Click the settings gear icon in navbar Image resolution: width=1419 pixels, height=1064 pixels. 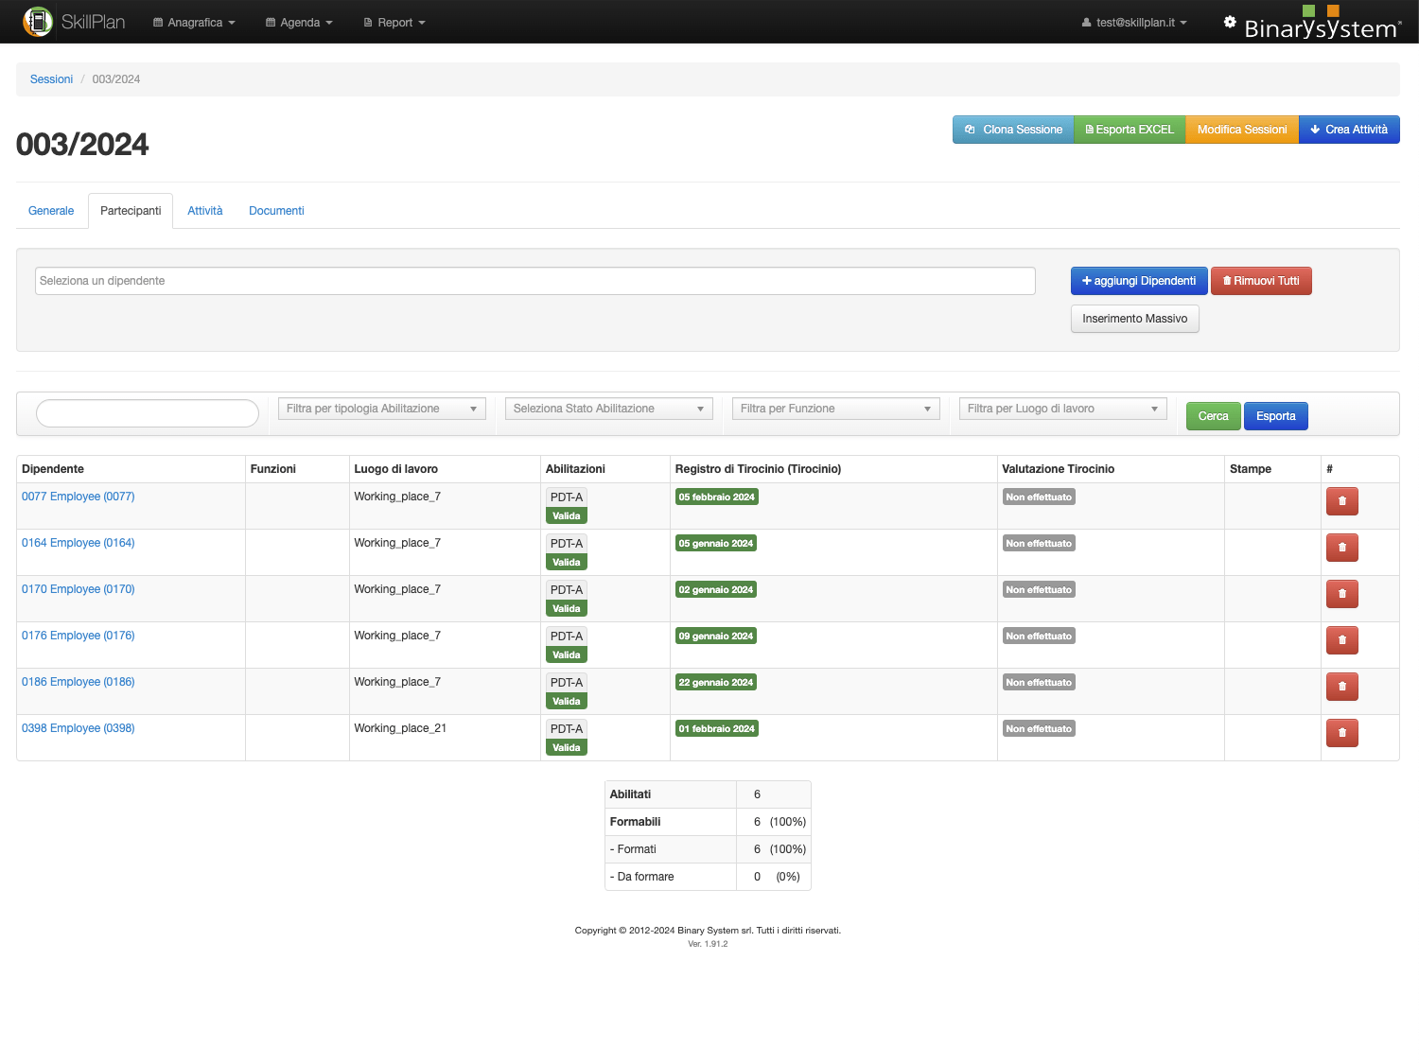coord(1230,22)
